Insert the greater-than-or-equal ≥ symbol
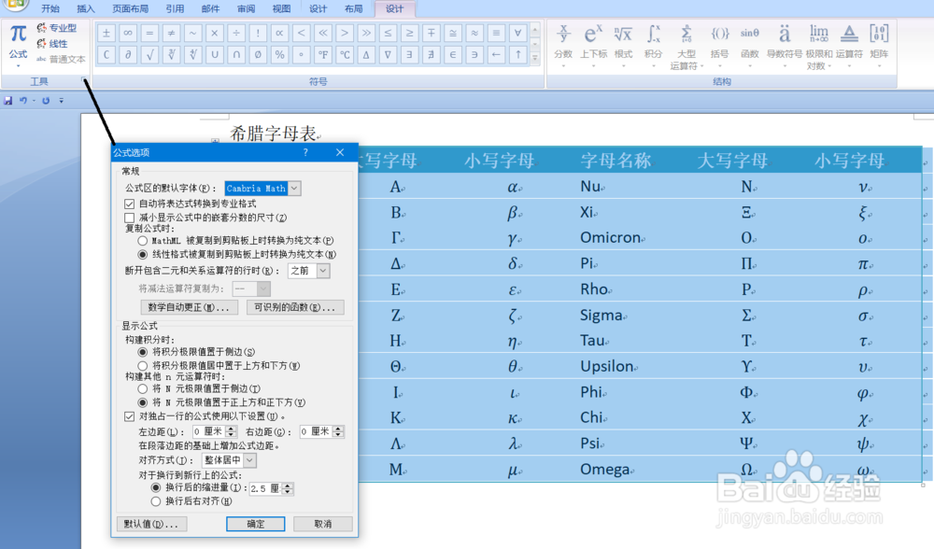The height and width of the screenshot is (549, 934). coord(409,34)
